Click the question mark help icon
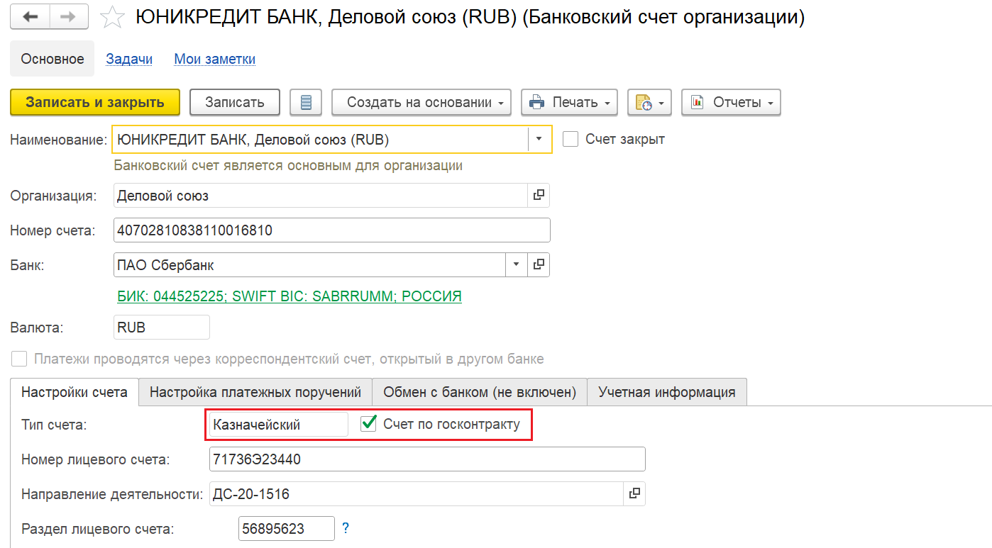This screenshot has width=992, height=548. [346, 528]
